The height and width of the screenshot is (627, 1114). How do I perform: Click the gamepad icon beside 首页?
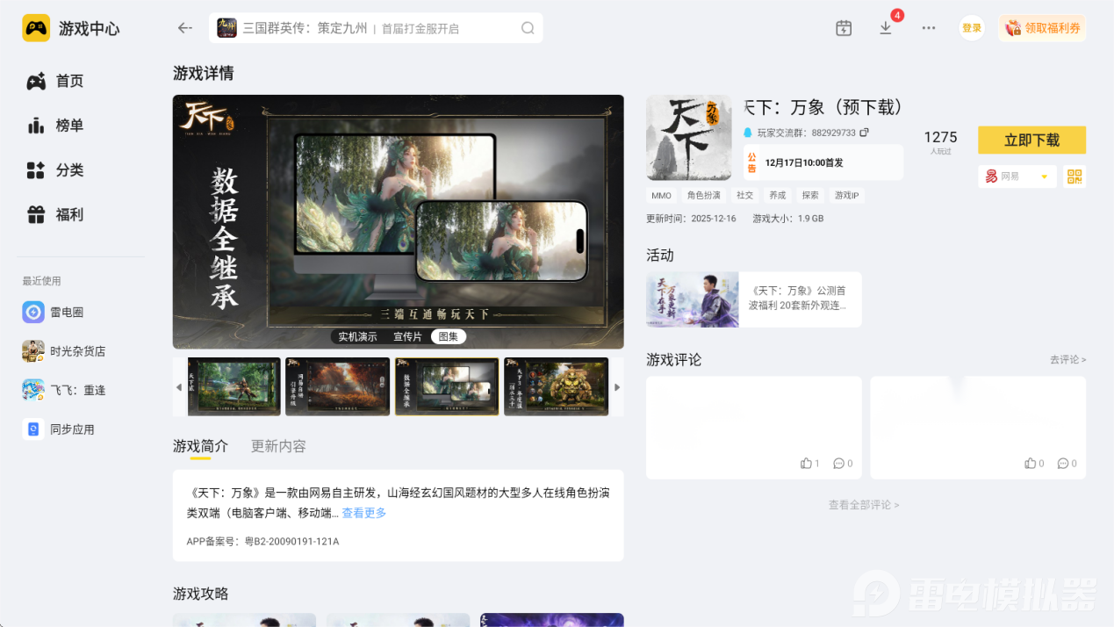(36, 81)
